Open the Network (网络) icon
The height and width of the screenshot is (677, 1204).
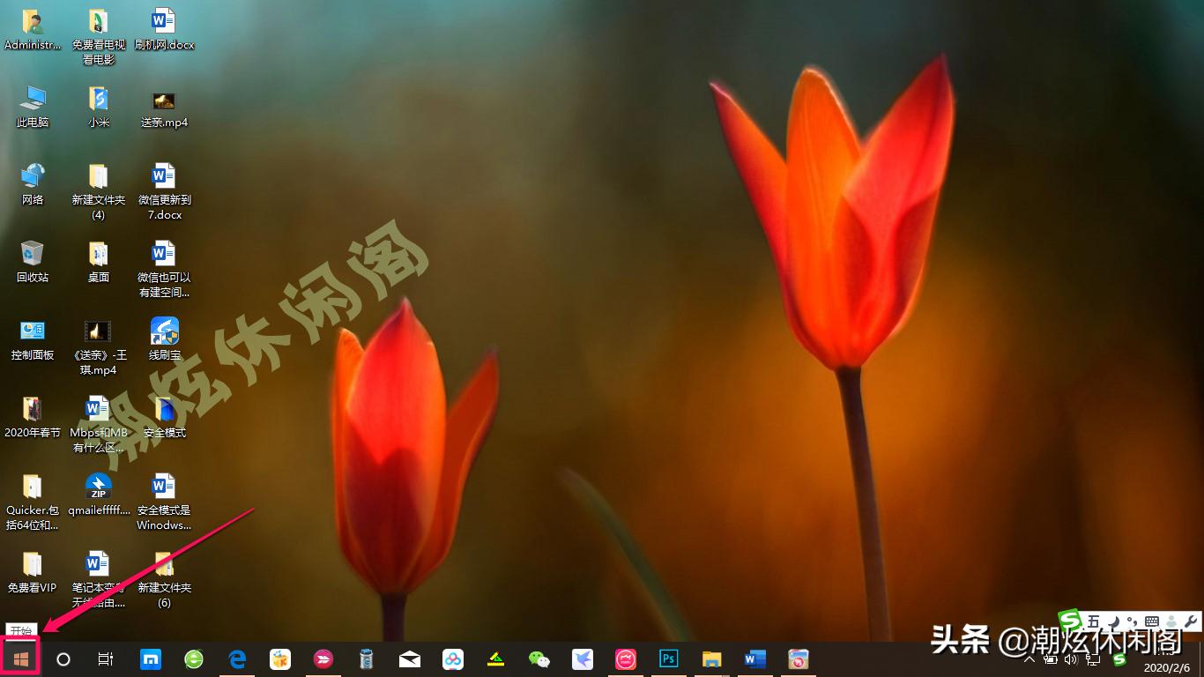(x=33, y=185)
